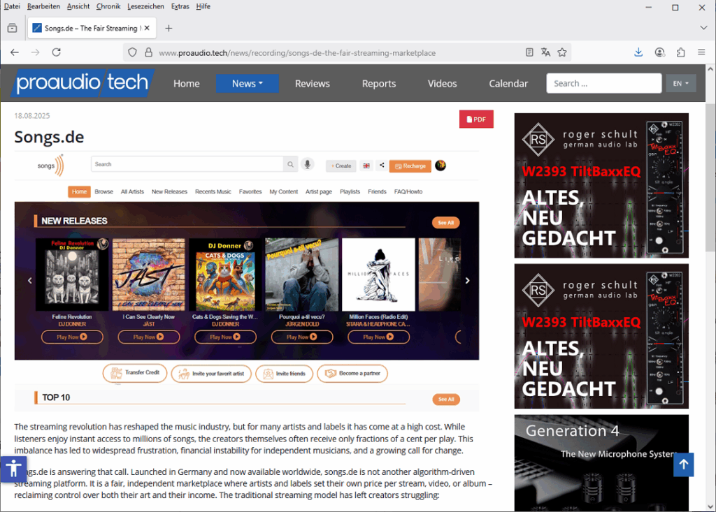
Task: Show site security padlock info
Action: pos(148,52)
